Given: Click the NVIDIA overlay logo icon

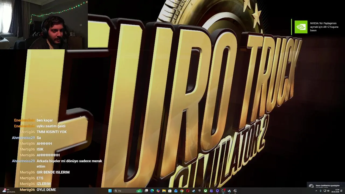Looking at the screenshot, I should [301, 27].
